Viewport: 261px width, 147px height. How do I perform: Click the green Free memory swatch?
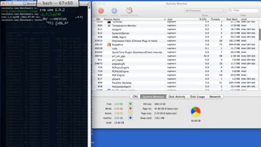130,104
